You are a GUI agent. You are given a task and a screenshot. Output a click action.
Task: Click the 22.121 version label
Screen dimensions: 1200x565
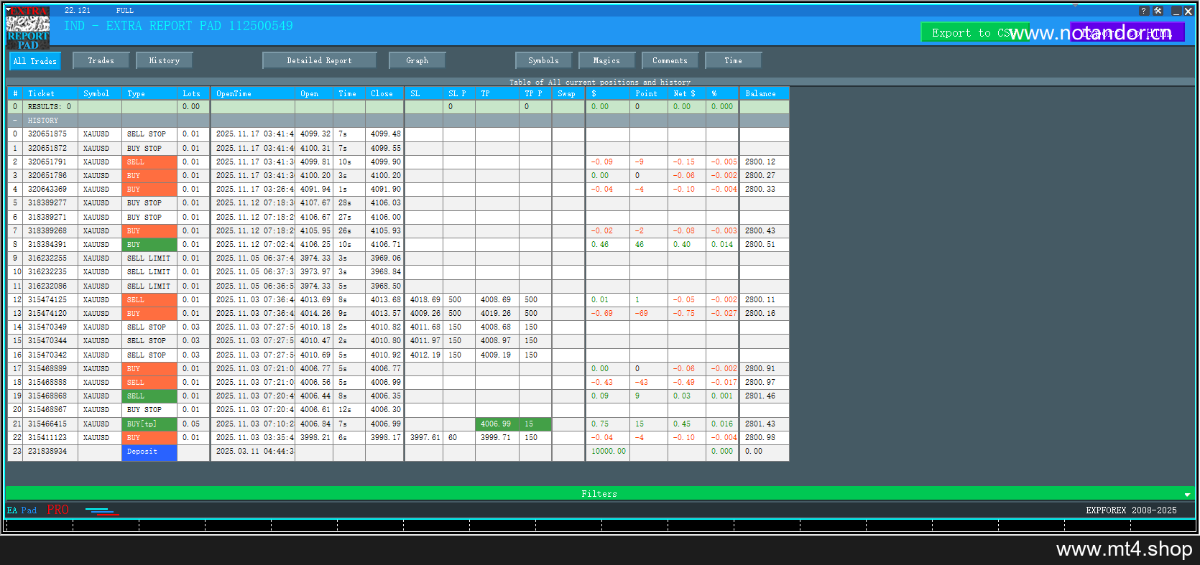click(78, 11)
